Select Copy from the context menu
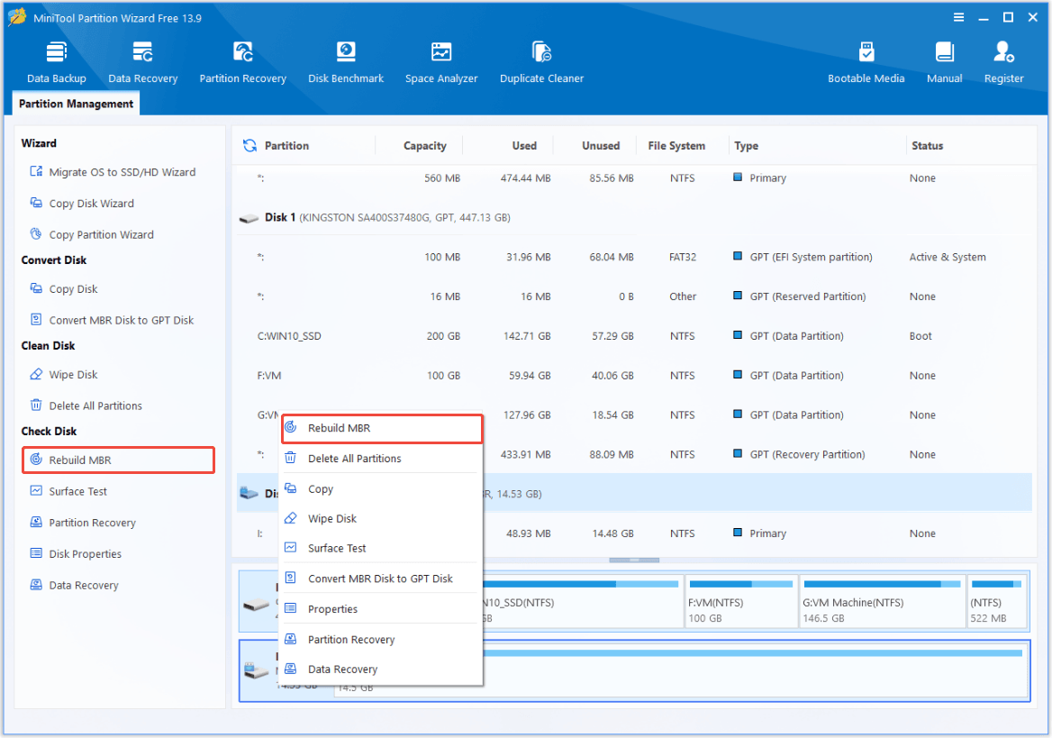Viewport: 1052px width, 738px height. (x=381, y=489)
